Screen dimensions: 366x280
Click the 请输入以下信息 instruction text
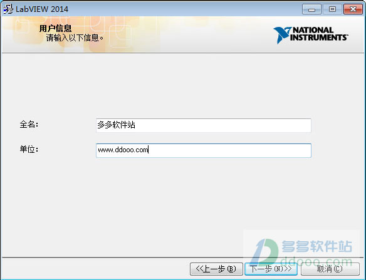pos(75,38)
